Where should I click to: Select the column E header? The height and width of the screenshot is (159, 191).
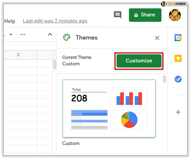[18, 55]
